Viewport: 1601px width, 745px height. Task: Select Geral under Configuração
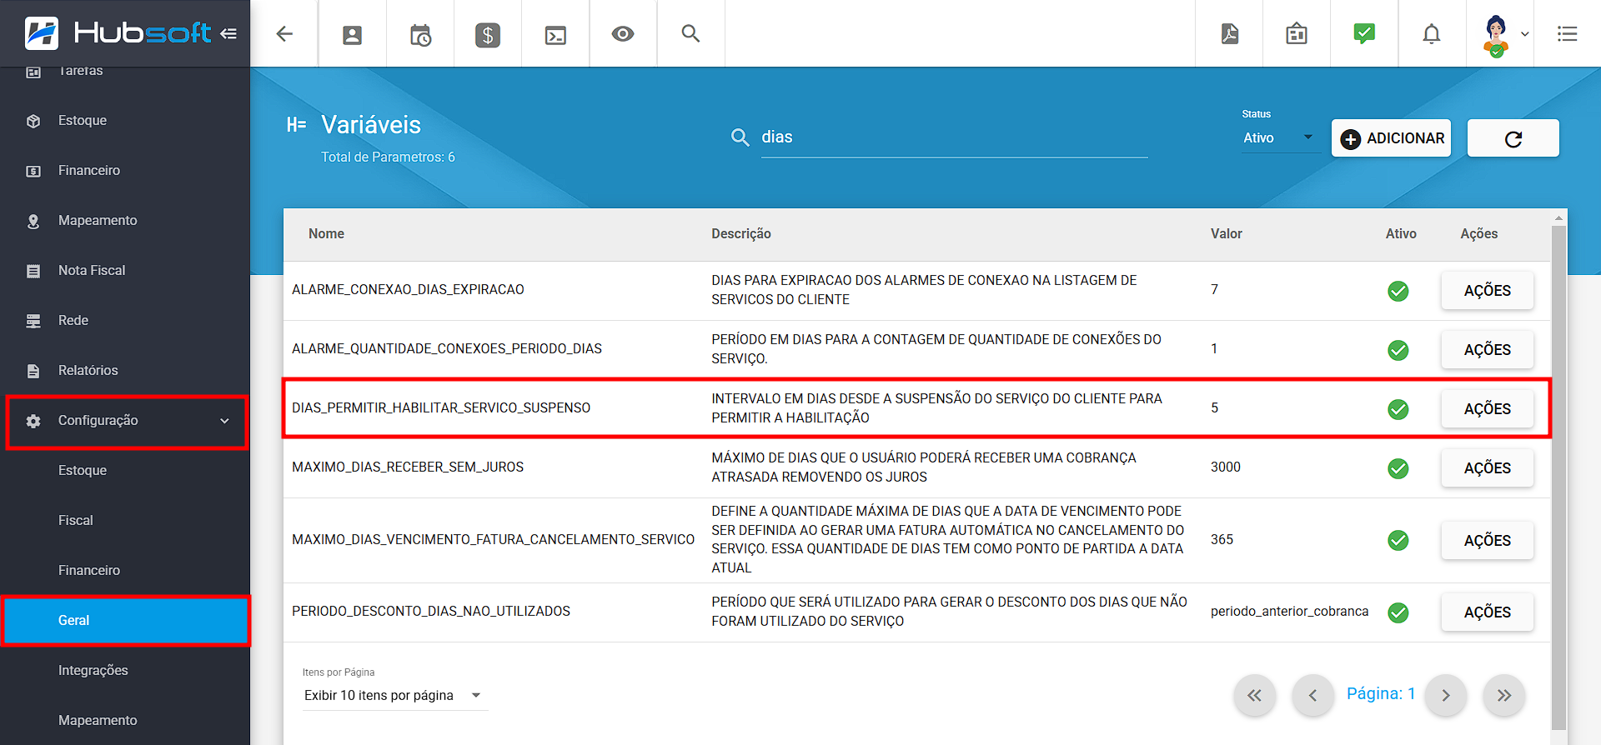coord(125,621)
